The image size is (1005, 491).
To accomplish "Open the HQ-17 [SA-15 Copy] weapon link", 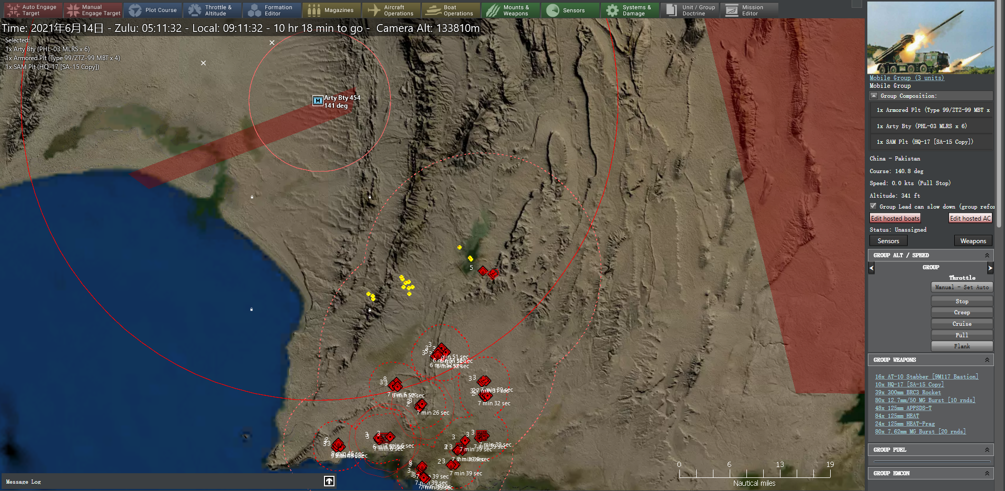I will click(909, 384).
